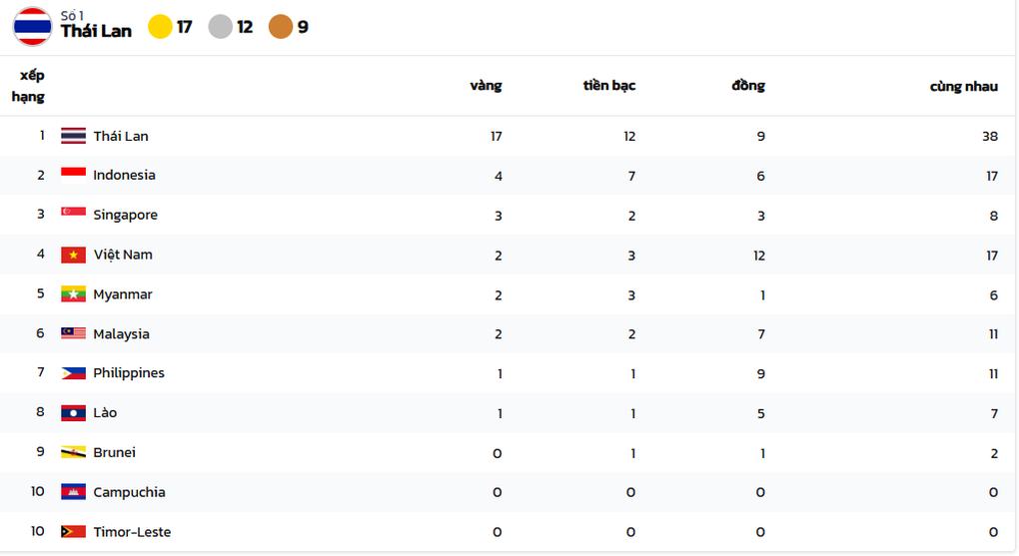The width and height of the screenshot is (1019, 556).
Task: Click the bronze medal icon in header
Action: click(x=281, y=27)
